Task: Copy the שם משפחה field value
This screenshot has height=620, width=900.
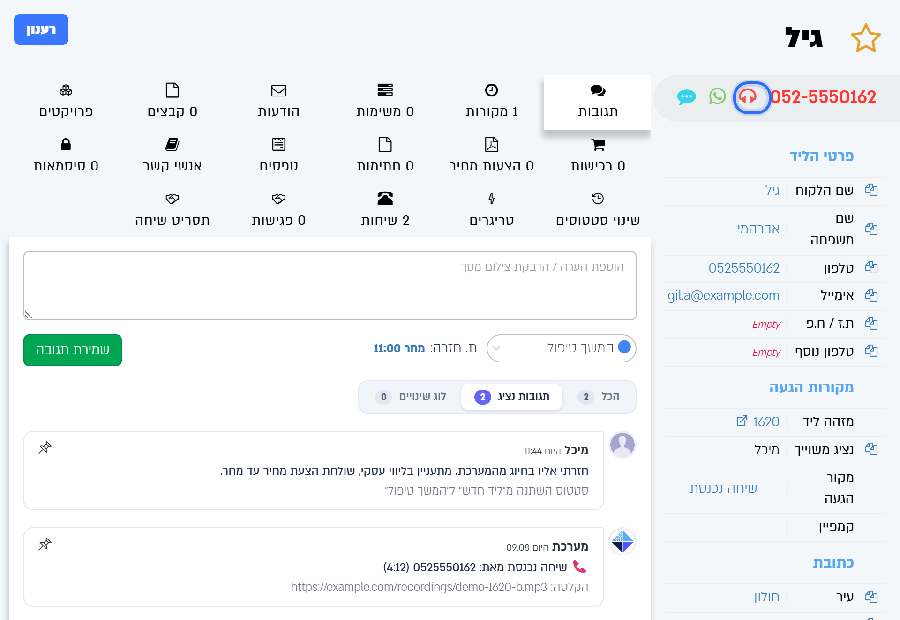Action: 871,229
